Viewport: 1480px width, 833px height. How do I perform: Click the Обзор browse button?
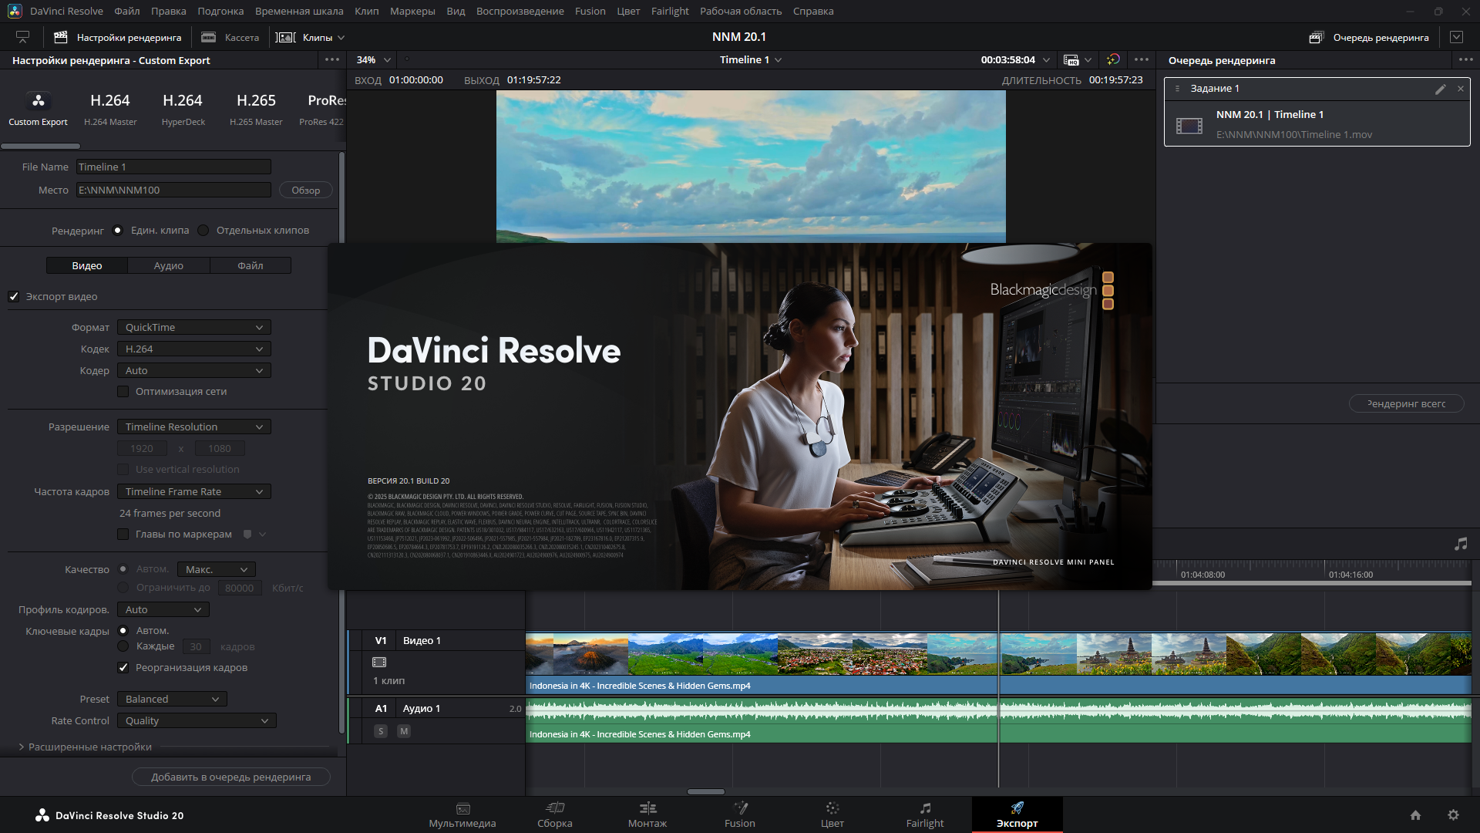pyautogui.click(x=306, y=191)
